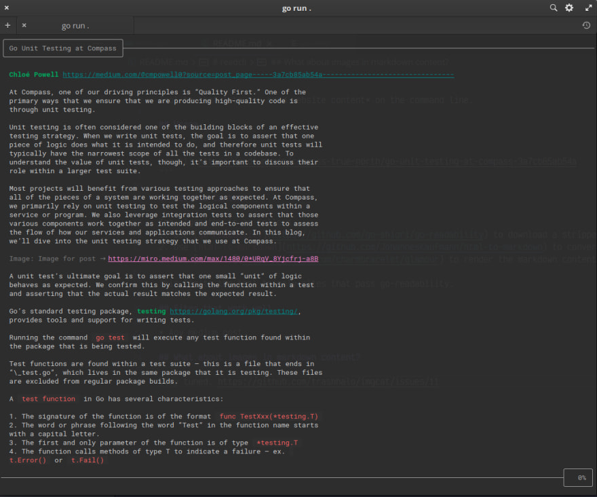
Task: Click the 'Go Unit Testing at Compass' title box
Action: point(63,48)
